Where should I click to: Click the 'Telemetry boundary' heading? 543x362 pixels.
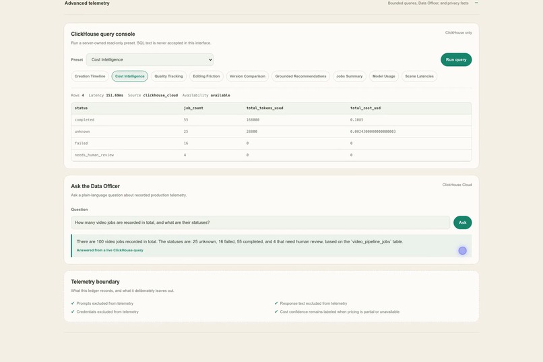pos(95,282)
